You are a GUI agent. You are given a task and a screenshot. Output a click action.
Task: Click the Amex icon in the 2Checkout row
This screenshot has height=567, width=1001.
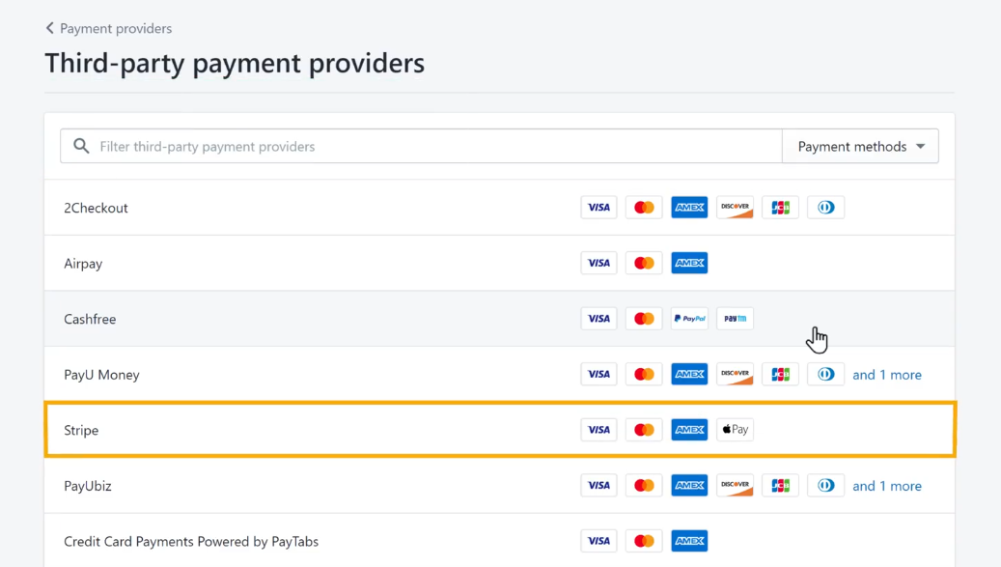pos(689,208)
